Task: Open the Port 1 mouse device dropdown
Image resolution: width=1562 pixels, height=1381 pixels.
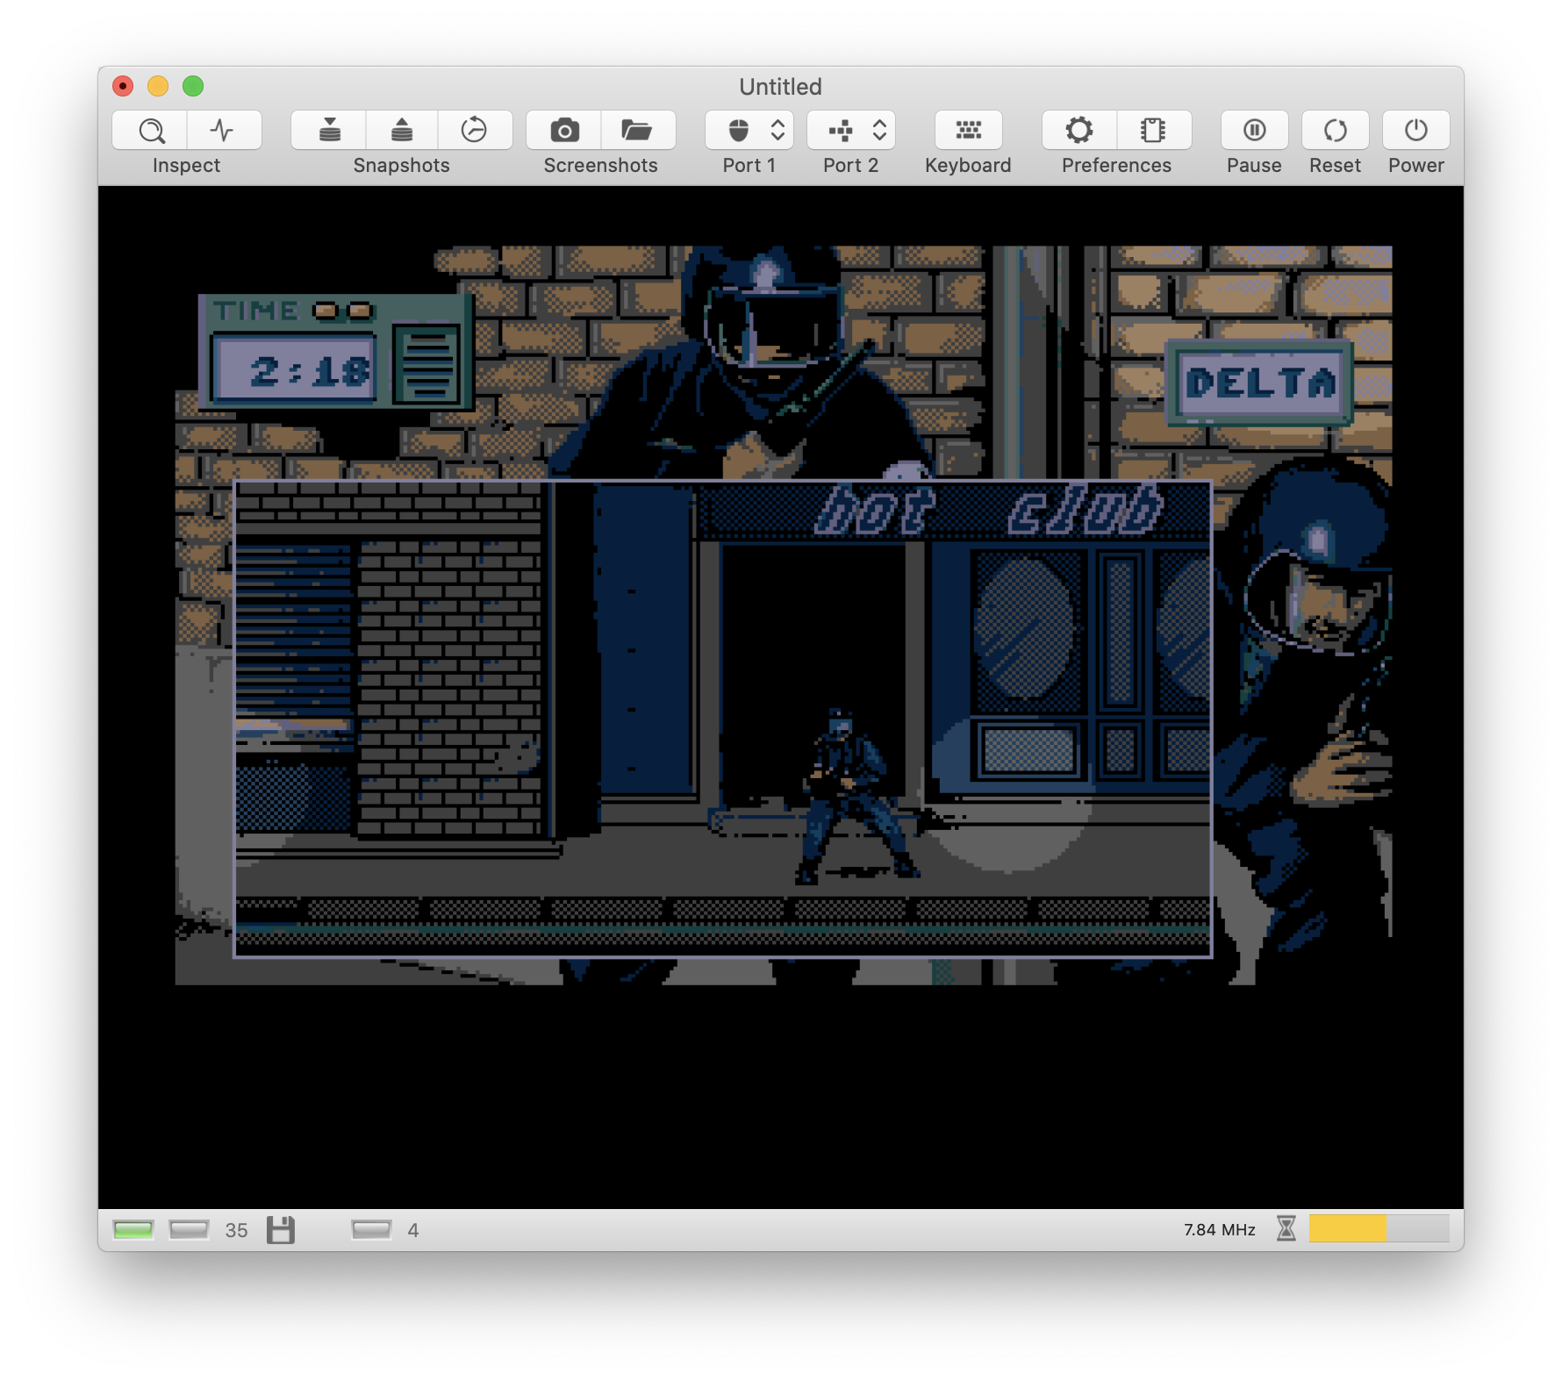Action: (749, 131)
